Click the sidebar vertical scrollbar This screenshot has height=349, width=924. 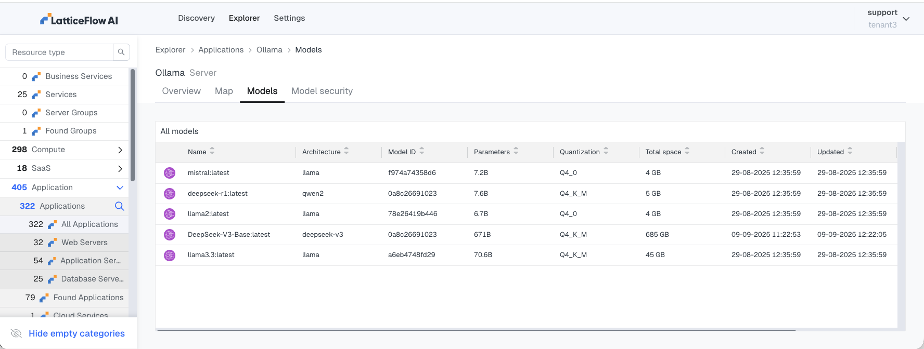click(133, 125)
